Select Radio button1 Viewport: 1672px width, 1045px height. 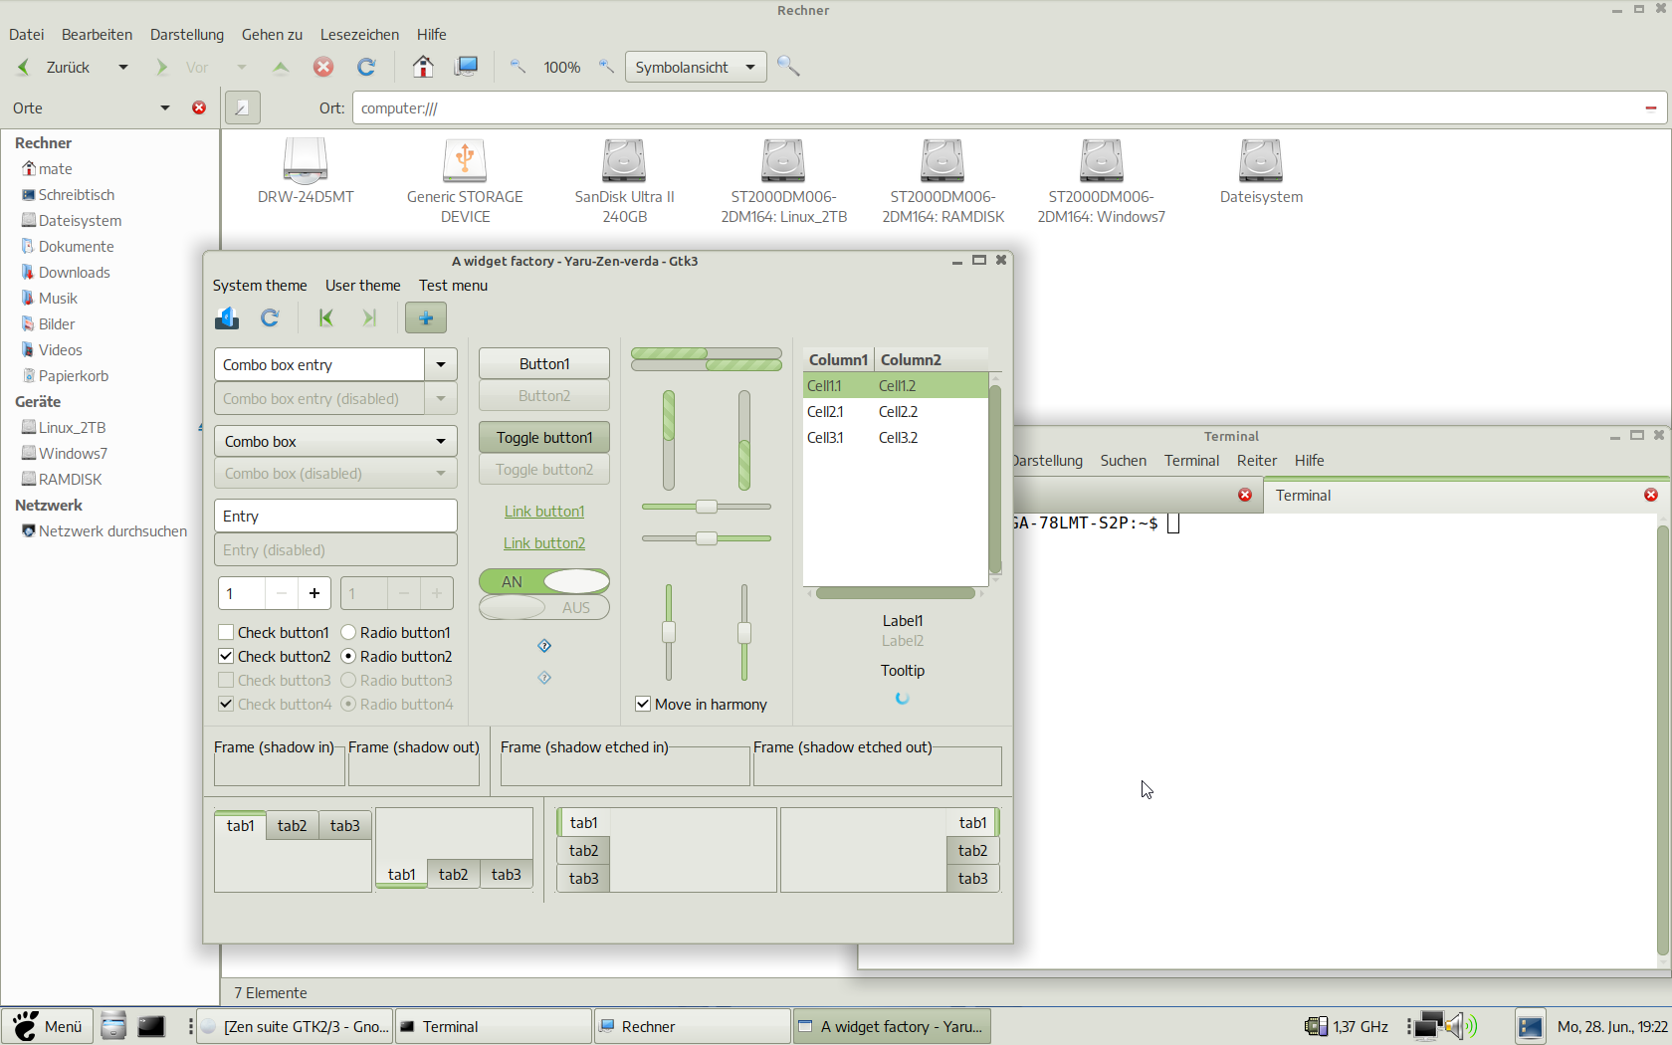[348, 633]
